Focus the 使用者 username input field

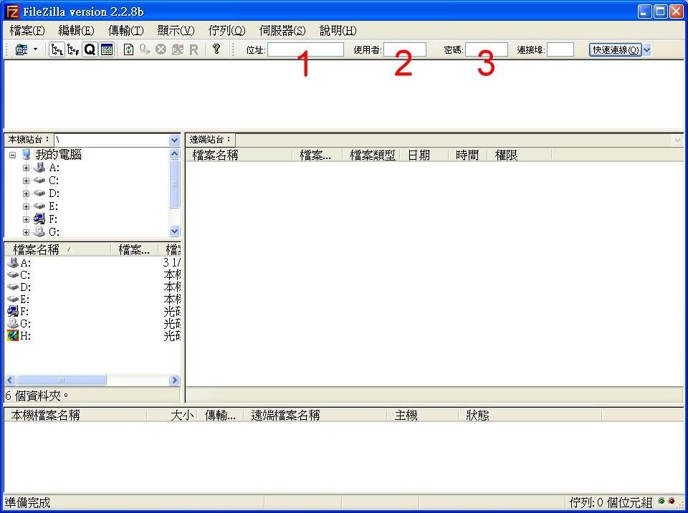click(x=404, y=49)
